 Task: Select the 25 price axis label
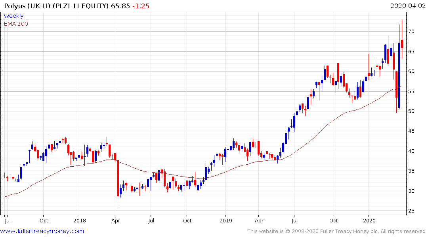click(411, 211)
